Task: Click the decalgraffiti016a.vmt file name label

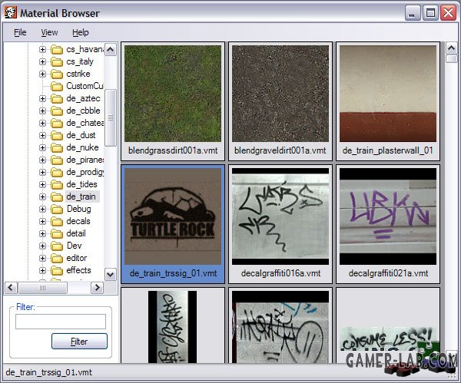Action: pyautogui.click(x=280, y=273)
